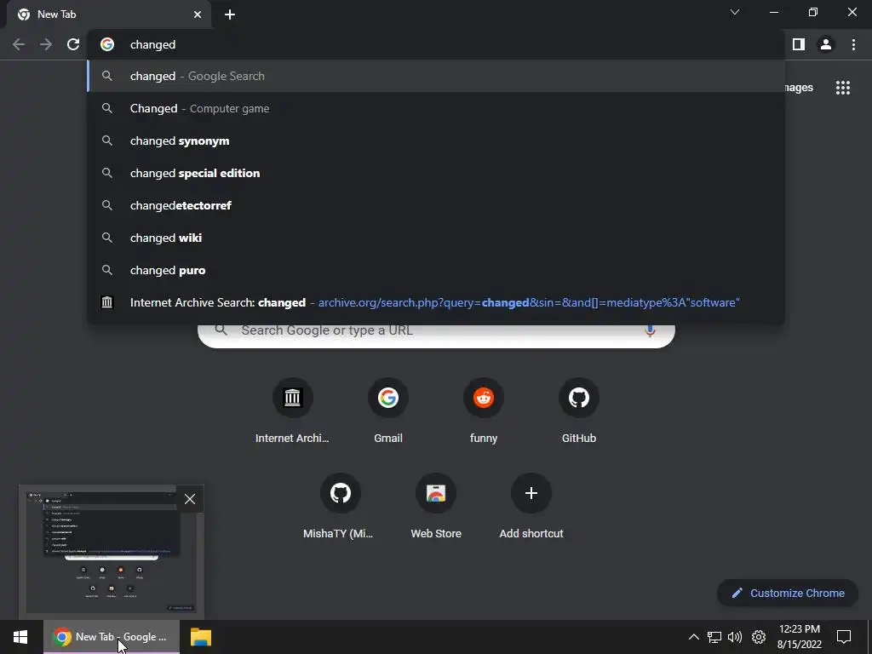Select the New Tab tab
The width and height of the screenshot is (872, 654).
point(108,14)
